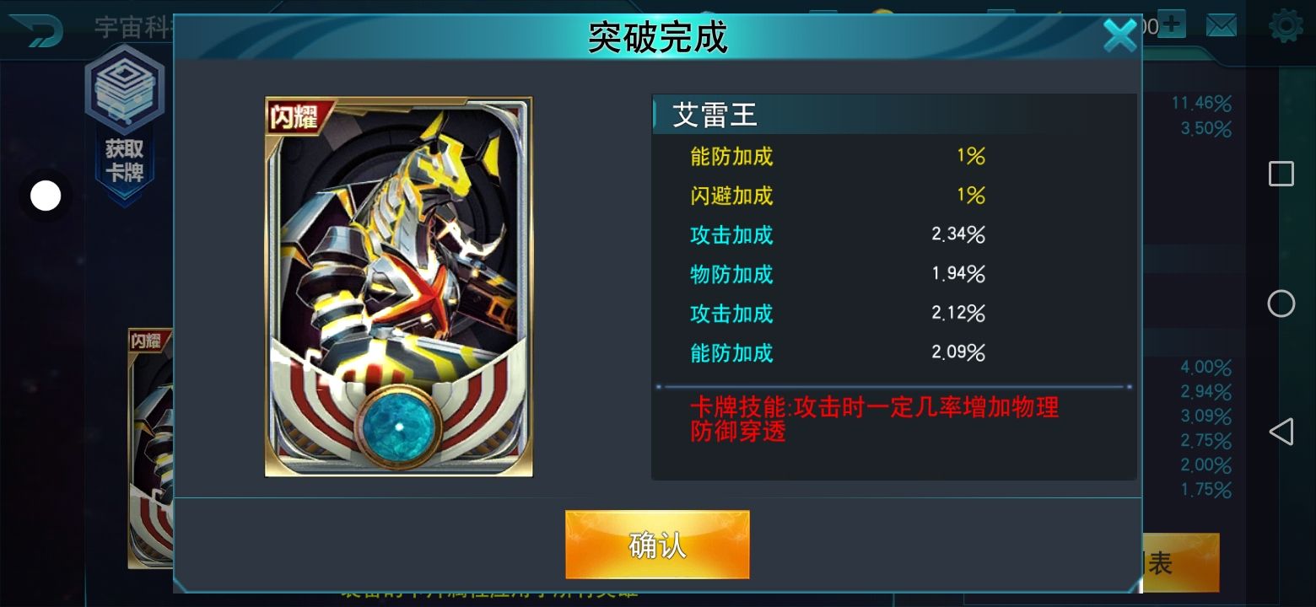This screenshot has height=607, width=1316.
Task: Tap the back arrow logo icon
Action: (35, 30)
